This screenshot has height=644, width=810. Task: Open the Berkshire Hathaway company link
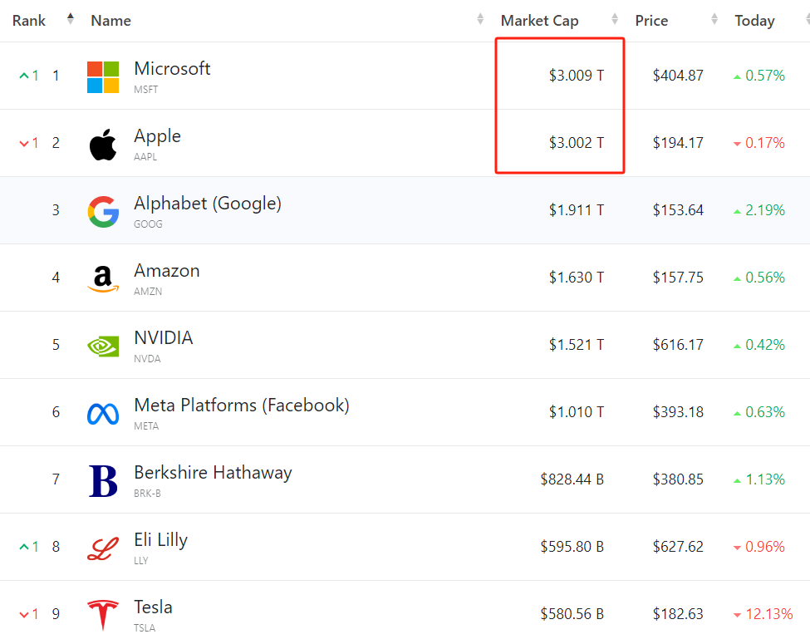(213, 473)
